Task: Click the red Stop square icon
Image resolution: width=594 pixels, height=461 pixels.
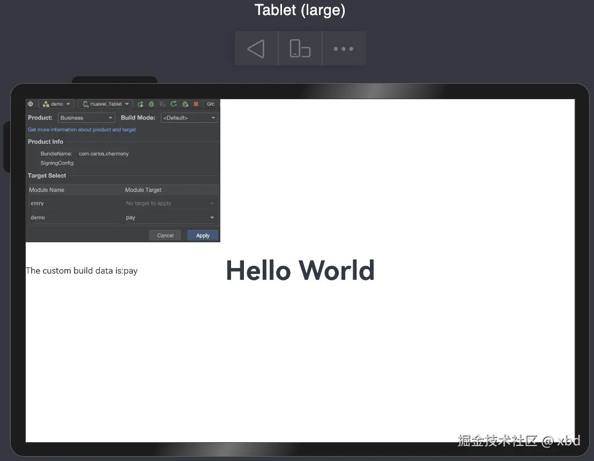Action: tap(196, 104)
